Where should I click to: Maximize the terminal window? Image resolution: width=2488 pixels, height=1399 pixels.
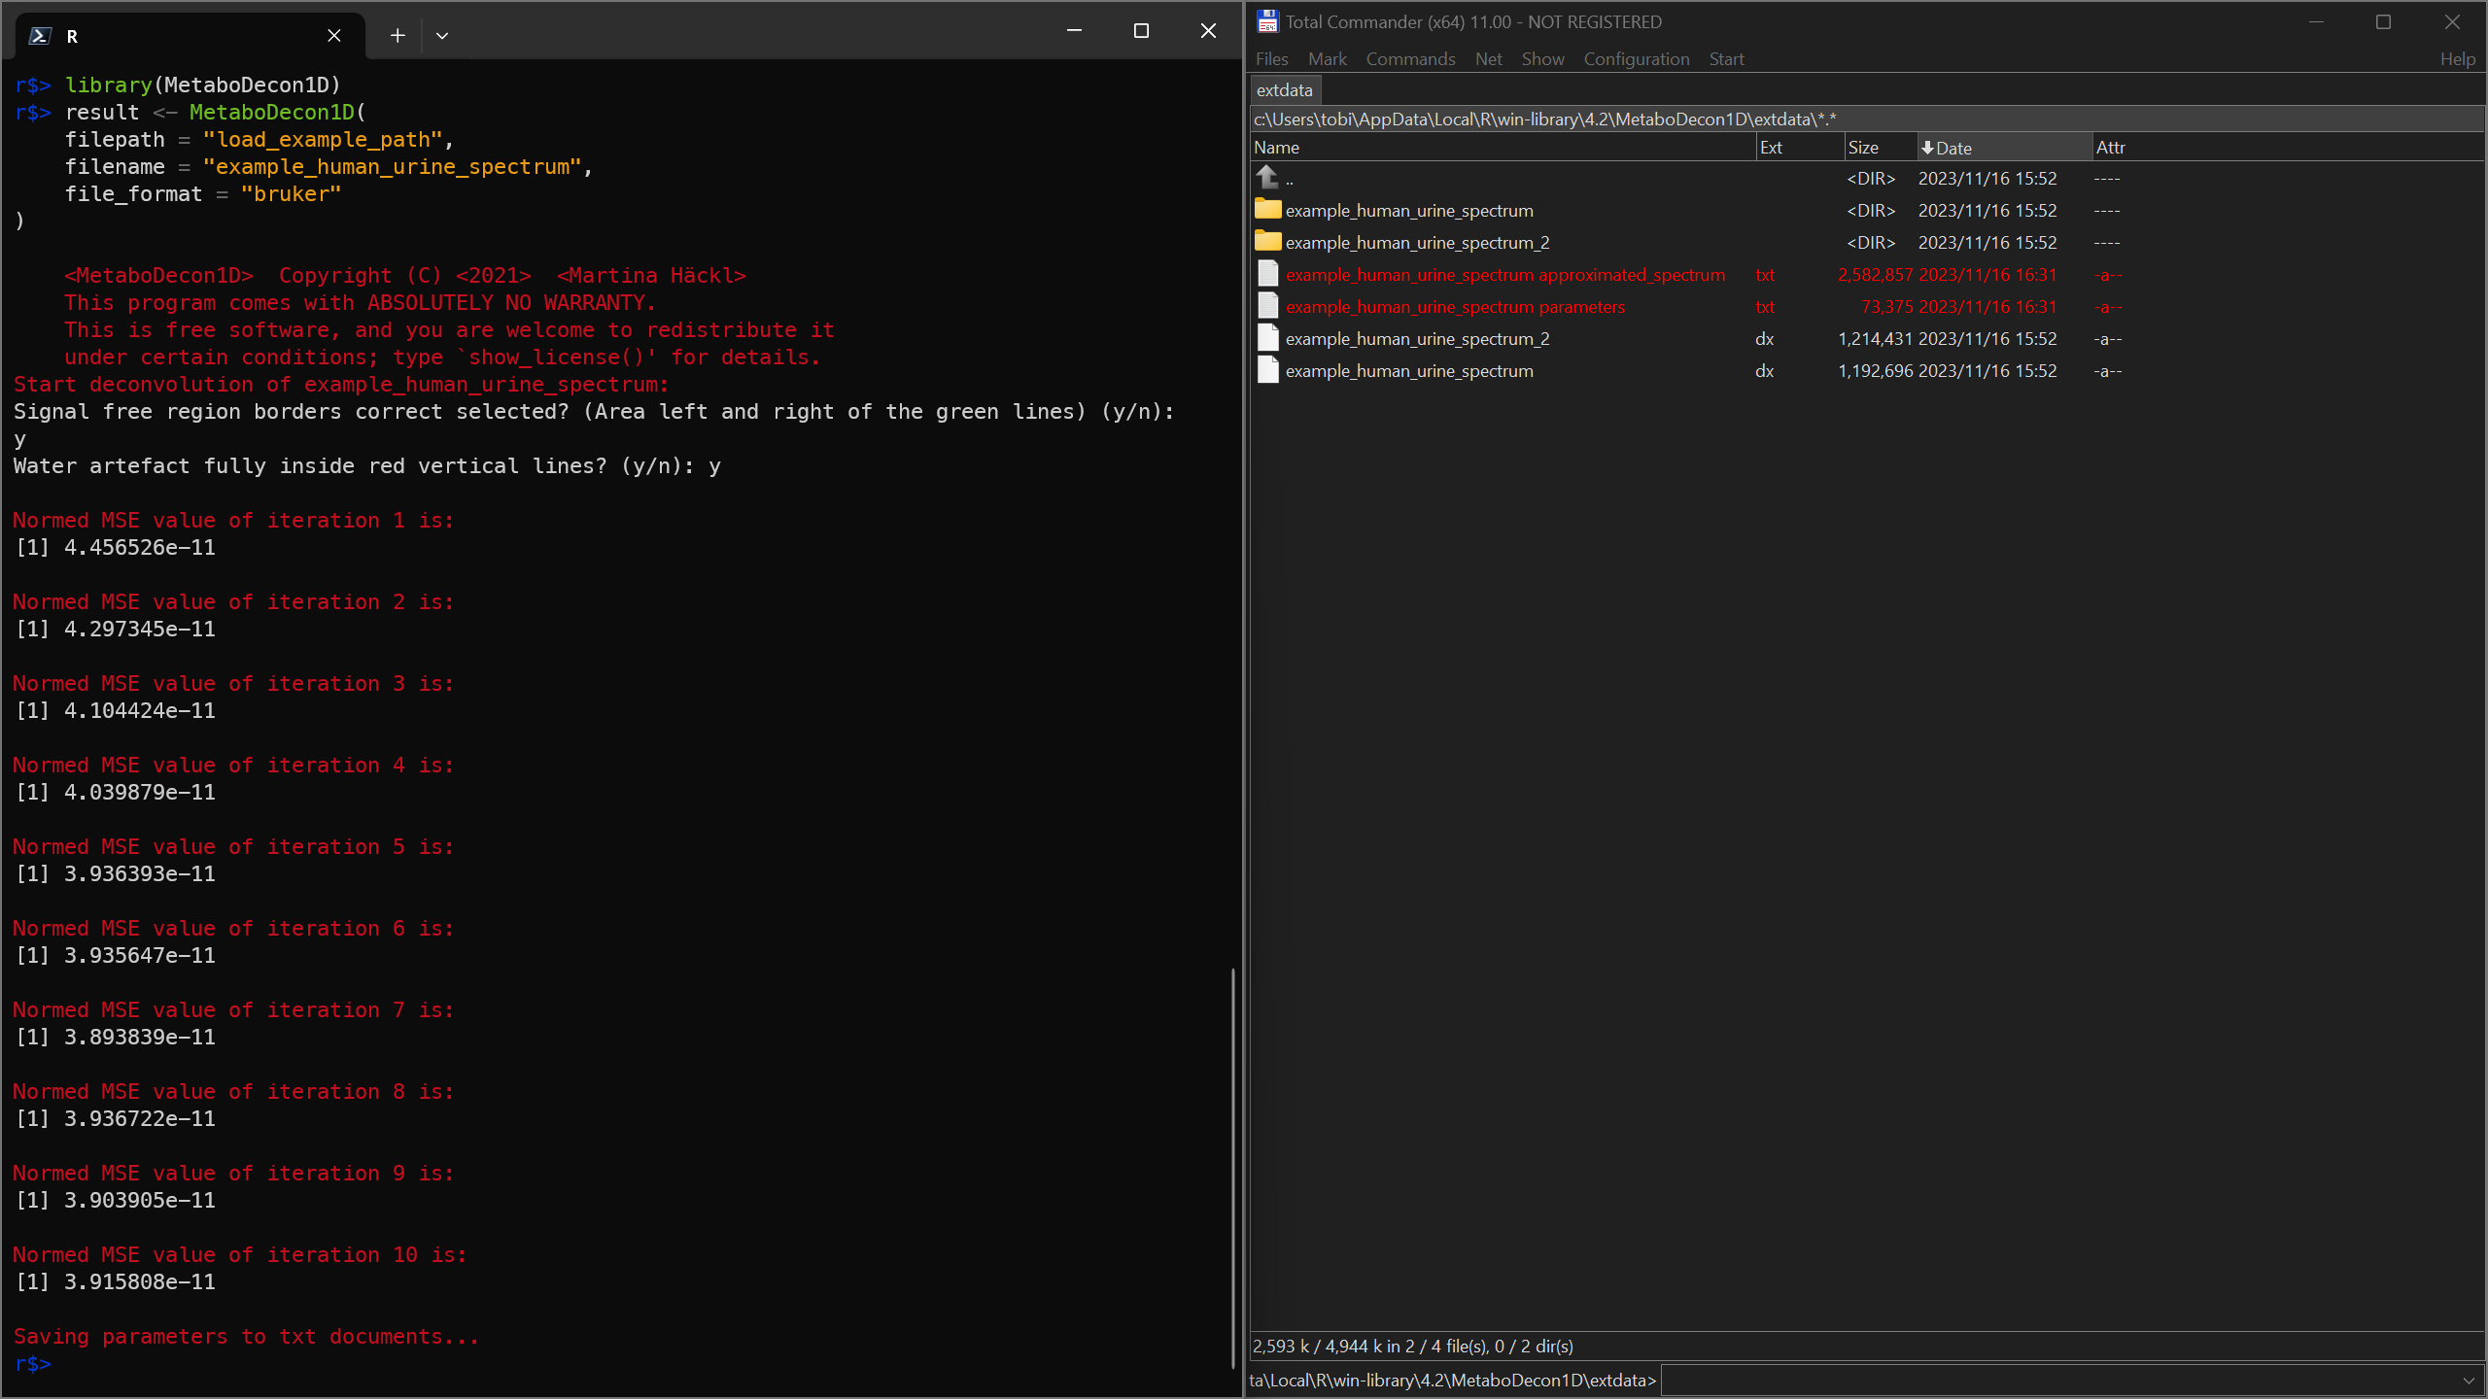(x=1141, y=31)
